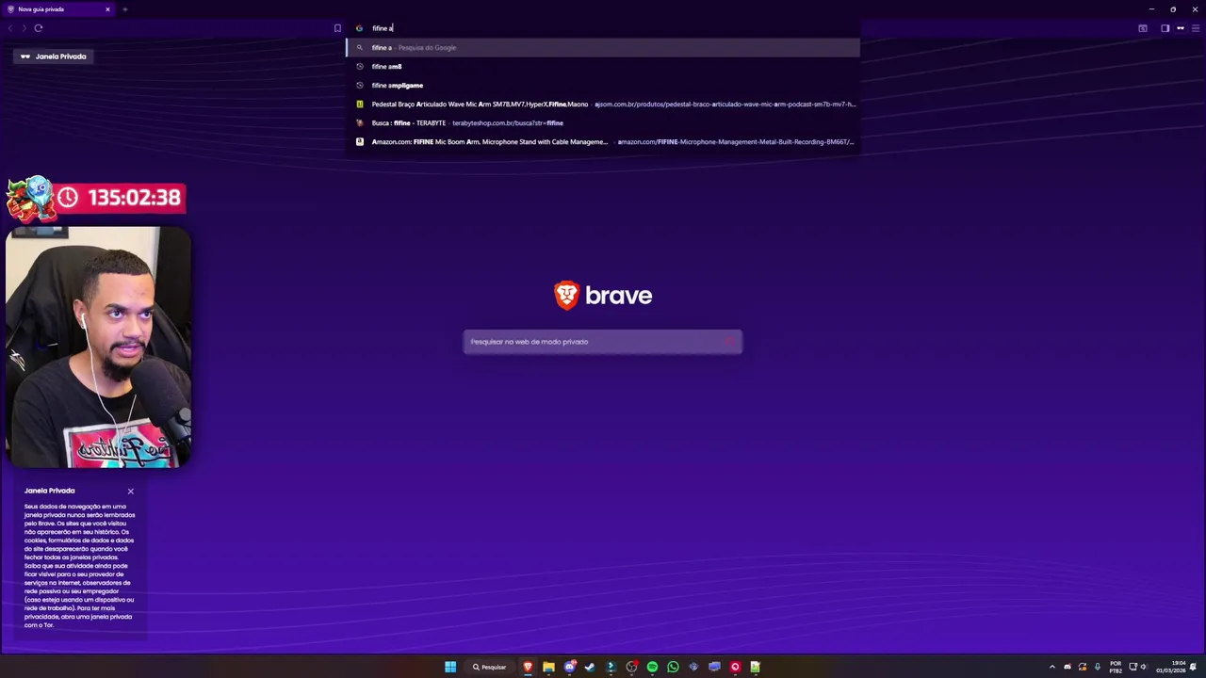The width and height of the screenshot is (1206, 678).
Task: Click the Brave icon in the taskbar
Action: pos(528,667)
